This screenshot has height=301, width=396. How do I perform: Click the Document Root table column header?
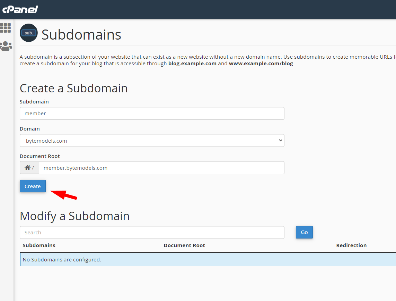tap(184, 245)
